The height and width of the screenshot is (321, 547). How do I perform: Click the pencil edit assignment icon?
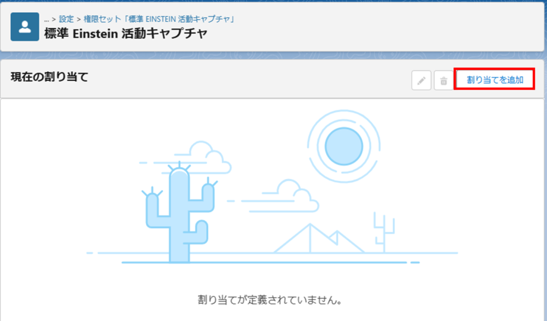click(x=421, y=81)
